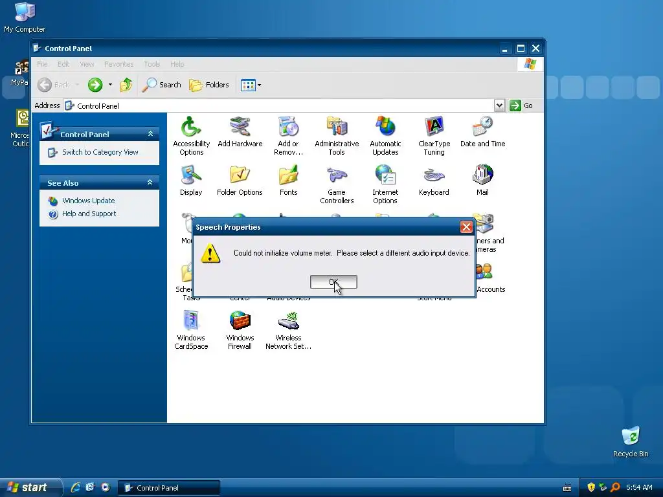Screen dimensions: 663x497
Task: Open the Windows Update link
Action: point(88,201)
